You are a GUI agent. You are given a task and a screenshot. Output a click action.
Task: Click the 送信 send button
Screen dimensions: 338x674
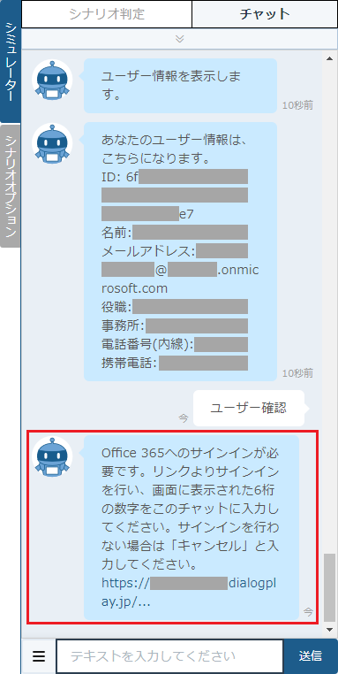click(311, 656)
